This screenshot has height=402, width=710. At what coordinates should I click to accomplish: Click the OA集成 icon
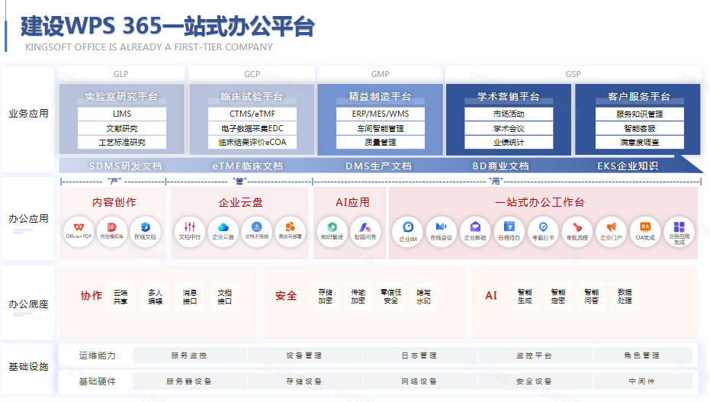[645, 232]
